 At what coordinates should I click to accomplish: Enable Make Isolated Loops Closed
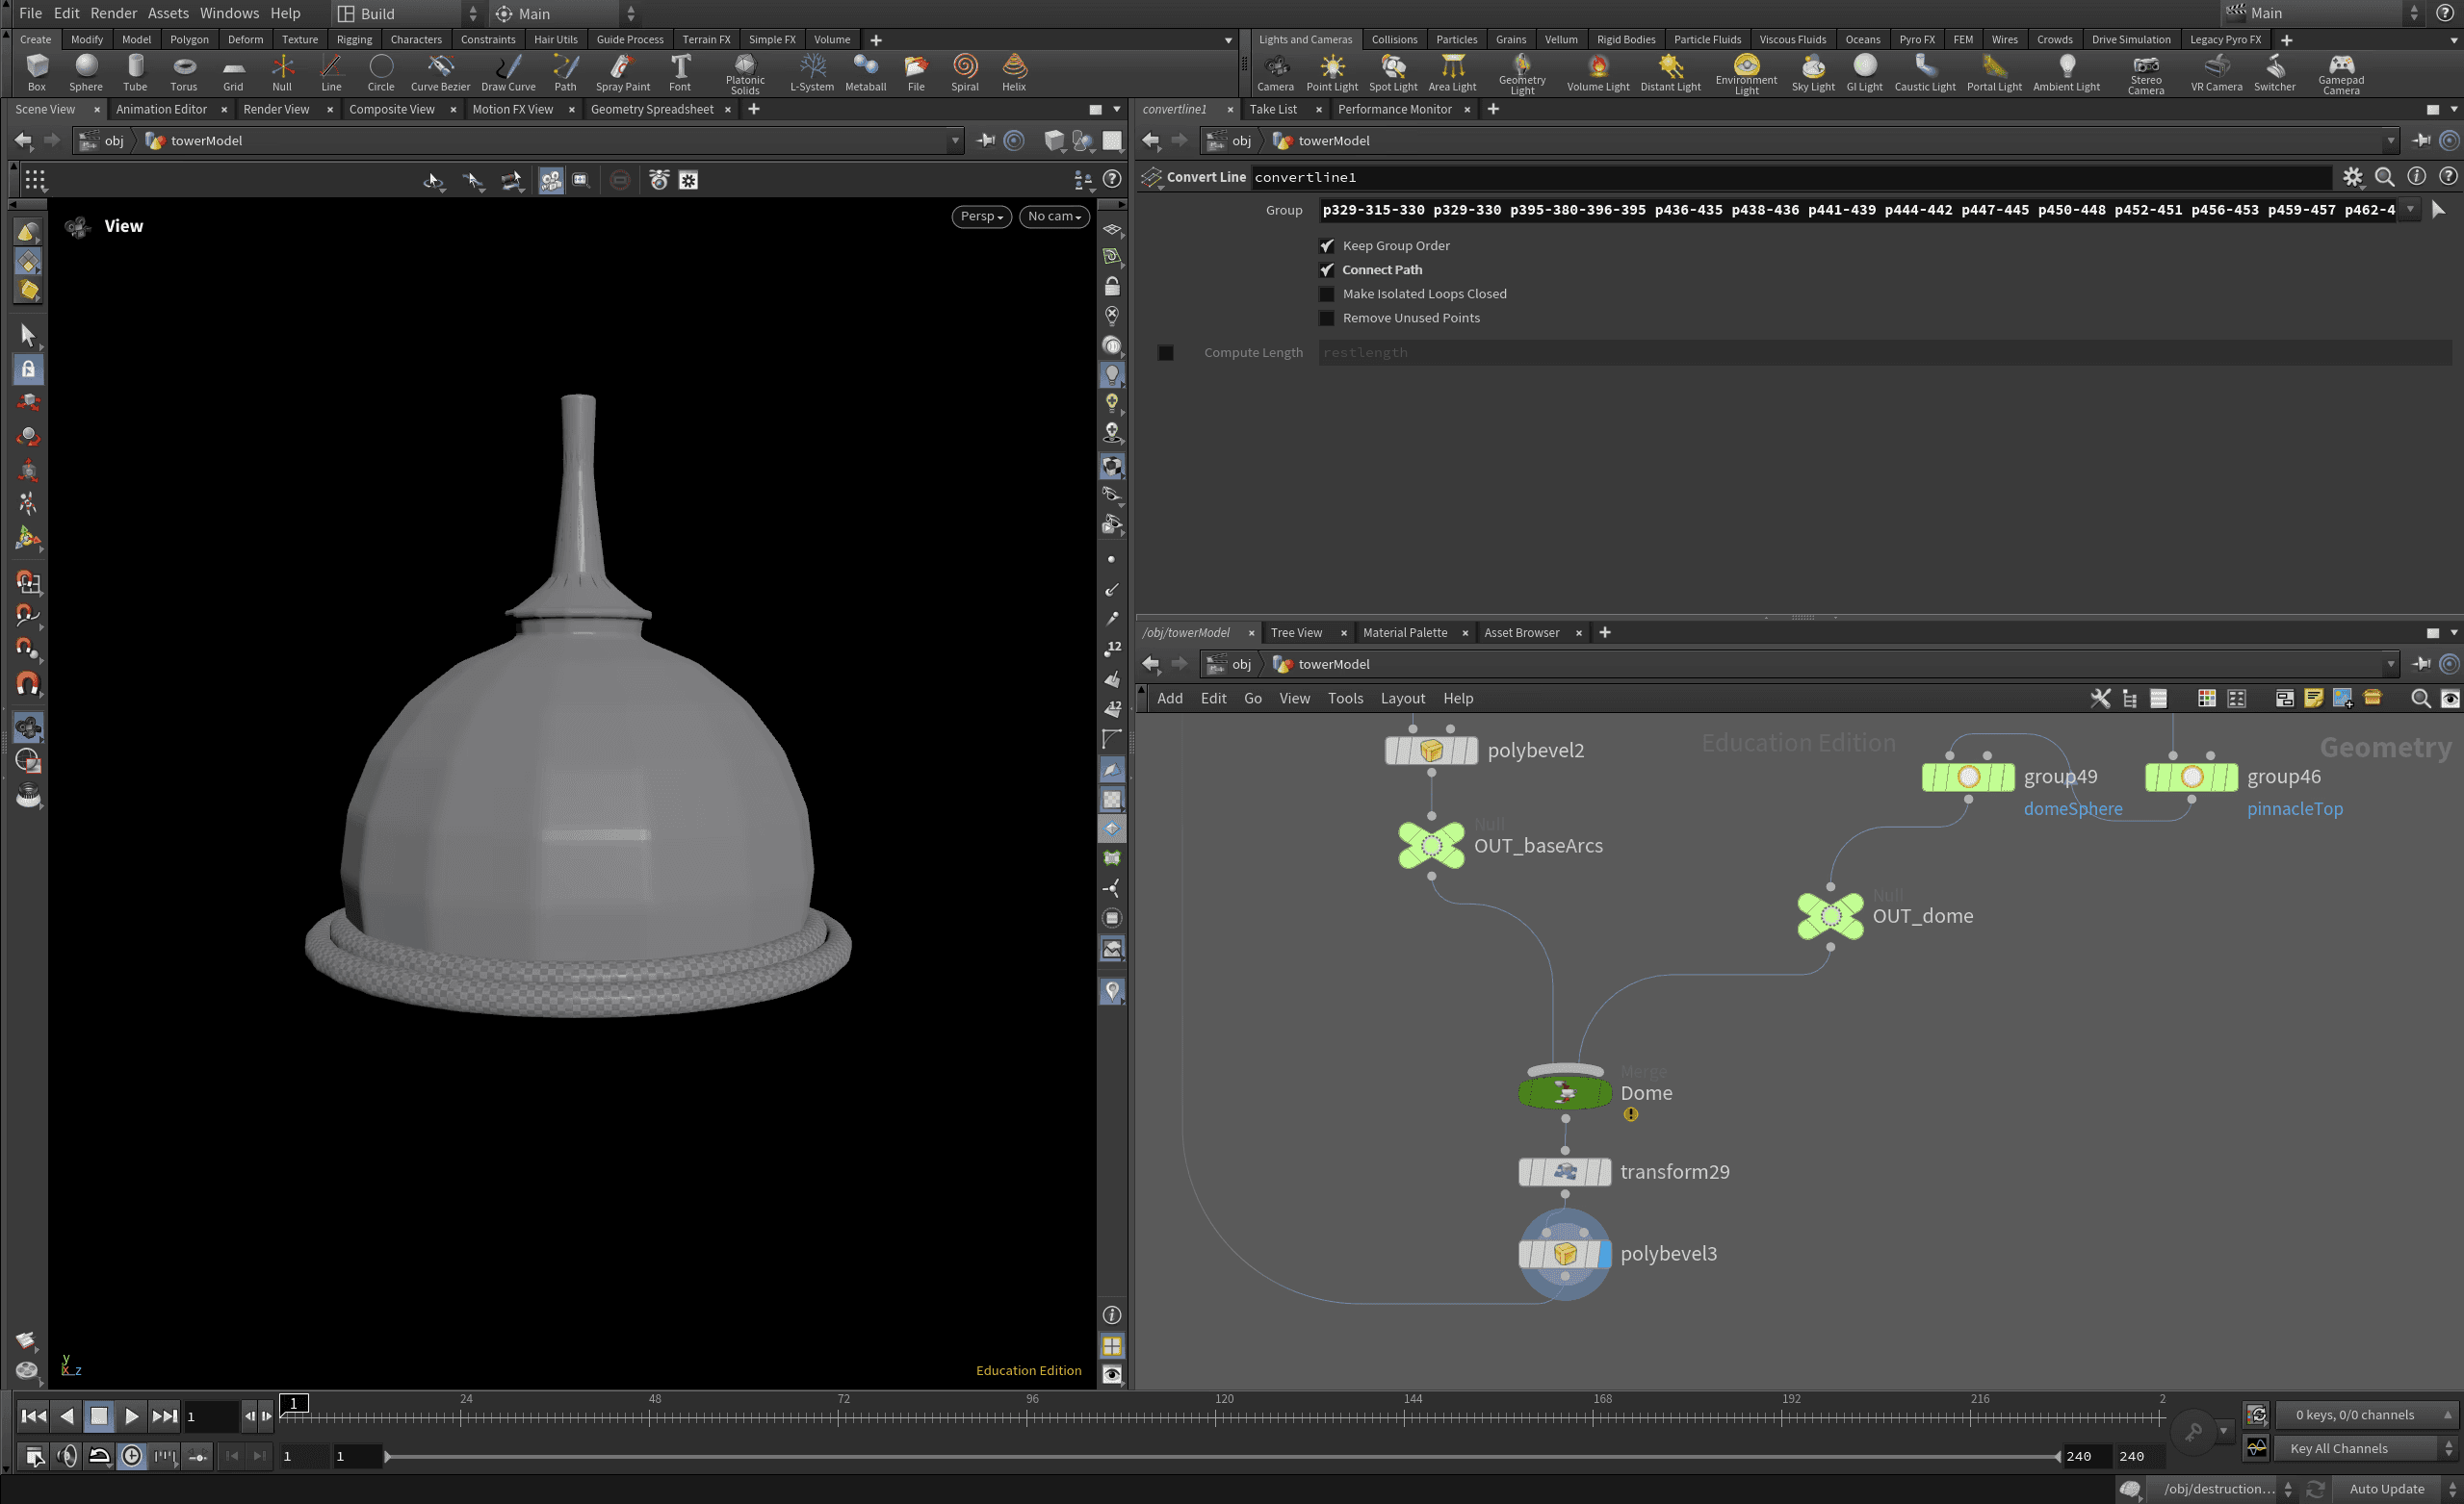point(1327,293)
